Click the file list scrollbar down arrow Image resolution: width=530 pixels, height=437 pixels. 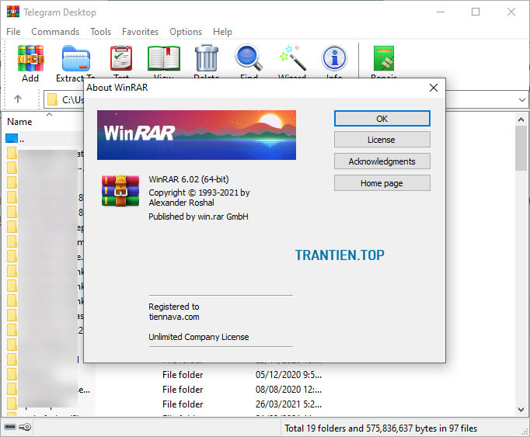pos(521,409)
